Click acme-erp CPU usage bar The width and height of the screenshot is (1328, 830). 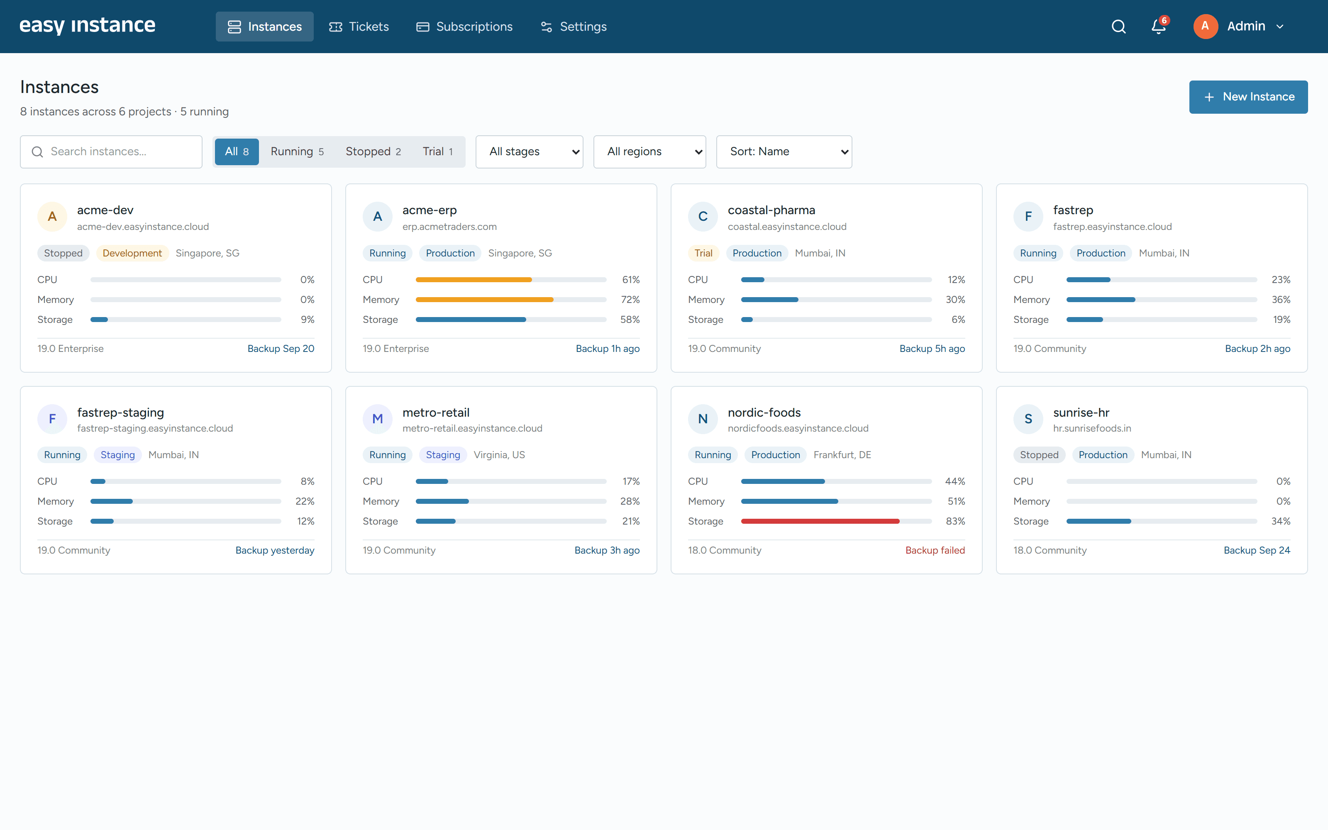pos(511,279)
